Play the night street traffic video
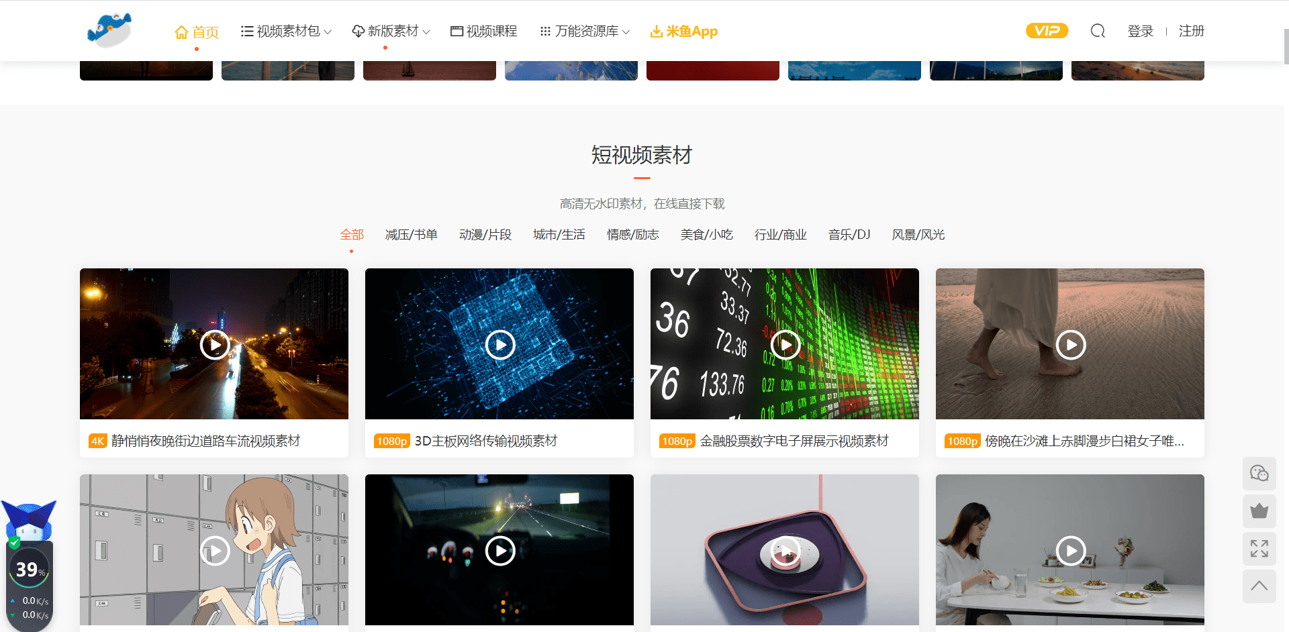Screen dimensions: 1289x632 click(x=215, y=345)
